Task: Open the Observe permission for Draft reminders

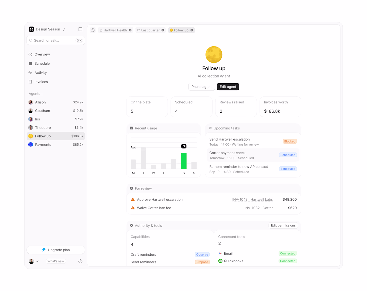Action: (202, 255)
